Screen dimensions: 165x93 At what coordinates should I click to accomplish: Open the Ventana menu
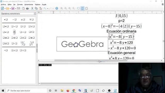tap(37, 5)
